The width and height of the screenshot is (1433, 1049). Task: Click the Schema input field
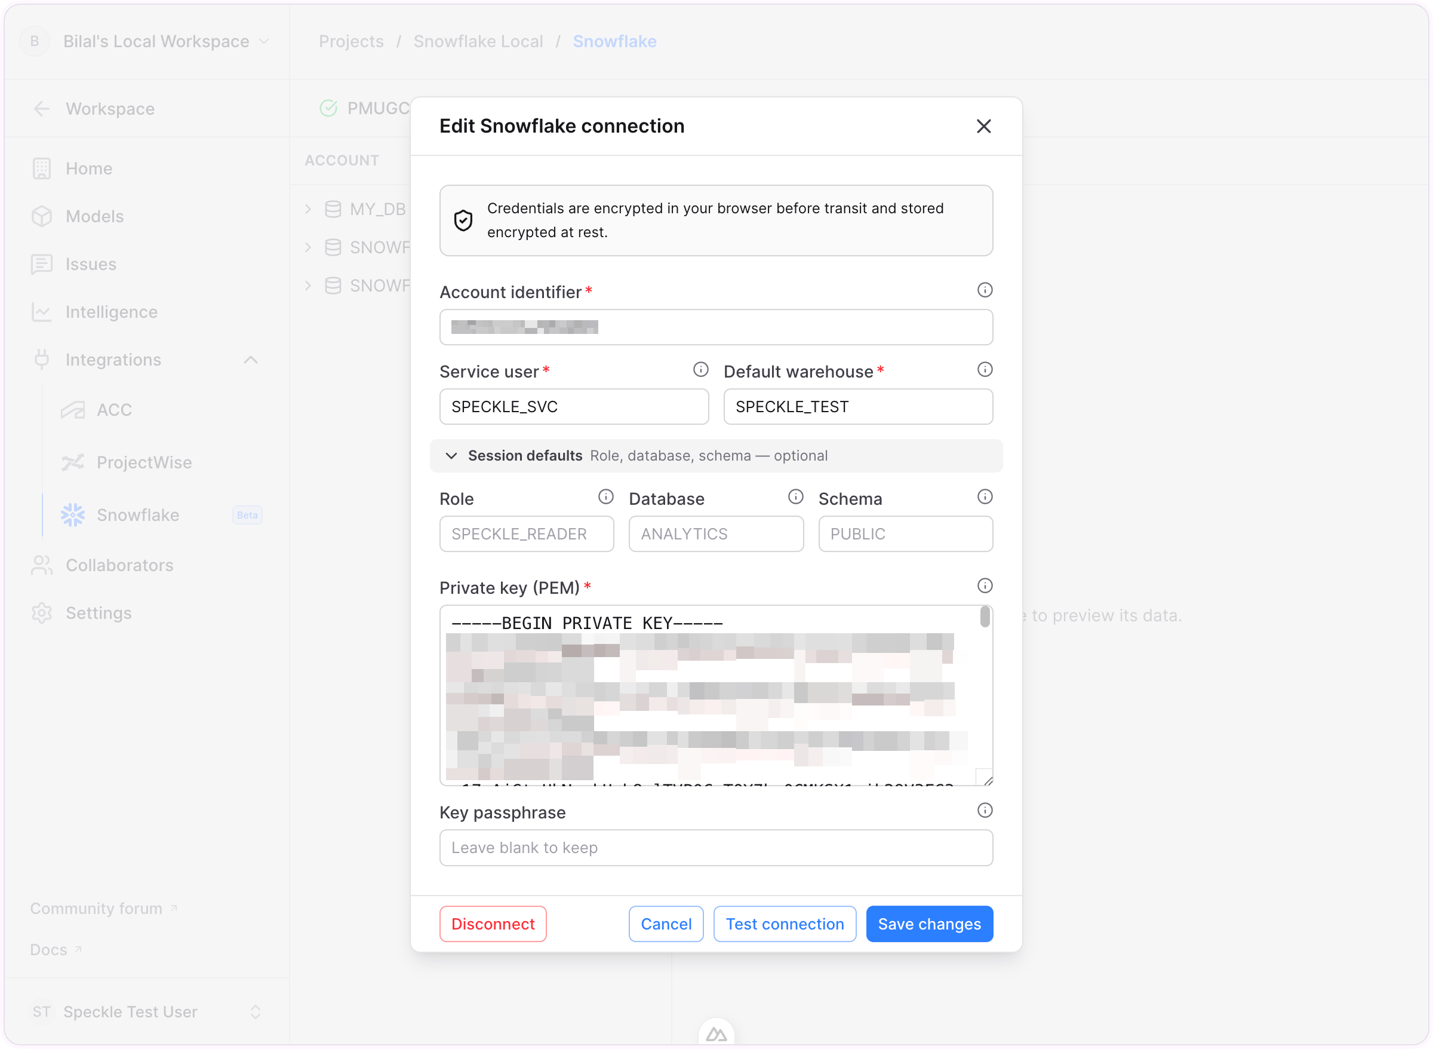(x=906, y=534)
